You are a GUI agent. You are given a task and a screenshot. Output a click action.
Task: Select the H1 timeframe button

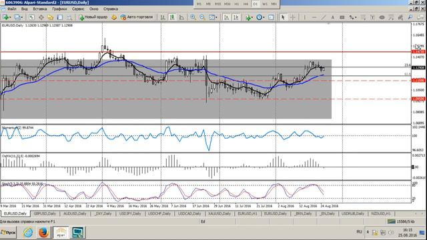(x=236, y=4)
